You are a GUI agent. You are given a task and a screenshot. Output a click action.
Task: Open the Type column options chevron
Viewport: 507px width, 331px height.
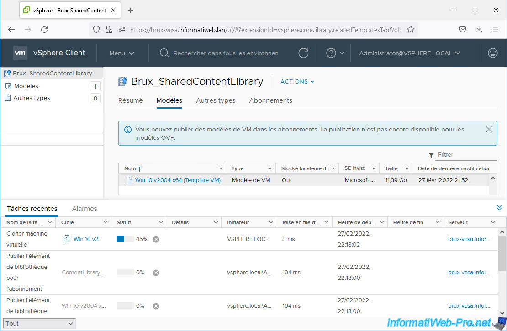pos(270,168)
